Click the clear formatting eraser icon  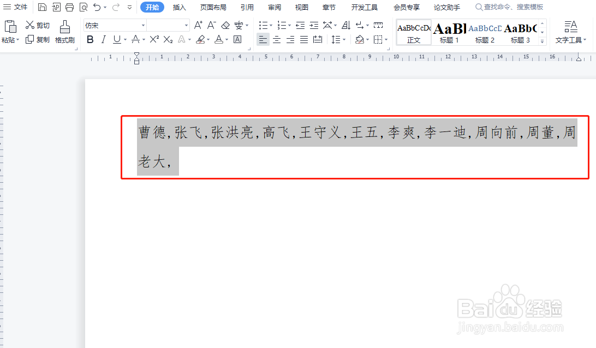pyautogui.click(x=225, y=26)
